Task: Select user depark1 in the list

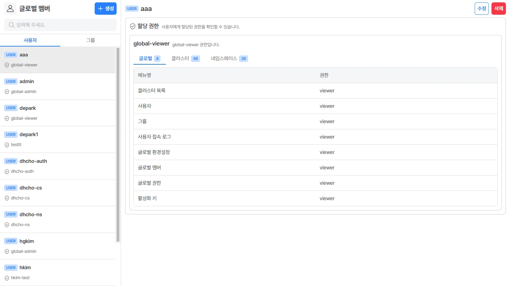Action: tap(58, 140)
